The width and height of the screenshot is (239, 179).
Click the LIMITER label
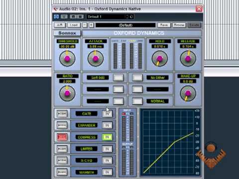[x=87, y=149]
